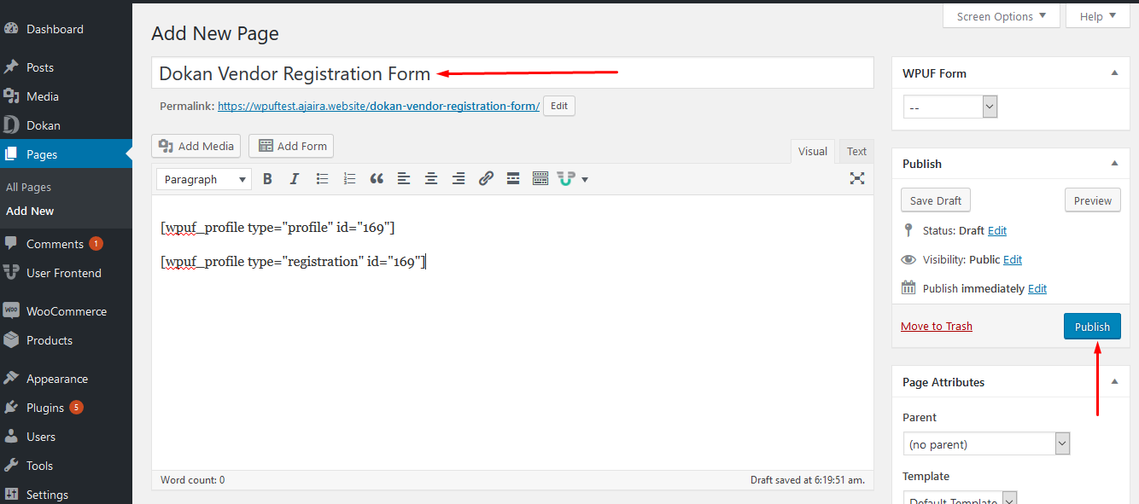
Task: Move the page to Trash
Action: [937, 326]
